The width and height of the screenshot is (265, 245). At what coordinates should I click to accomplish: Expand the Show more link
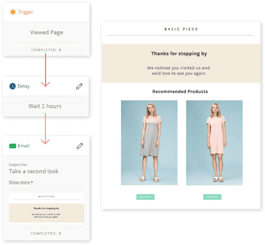coord(21,182)
